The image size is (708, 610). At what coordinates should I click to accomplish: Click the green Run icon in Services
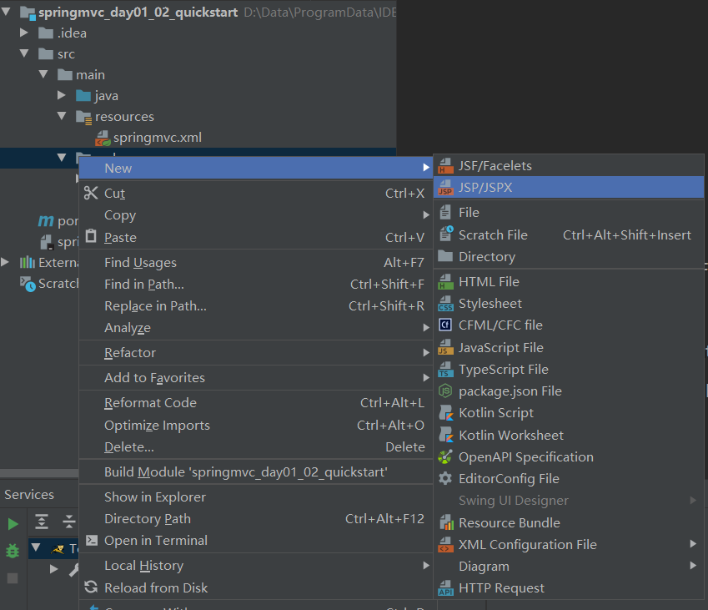(13, 524)
